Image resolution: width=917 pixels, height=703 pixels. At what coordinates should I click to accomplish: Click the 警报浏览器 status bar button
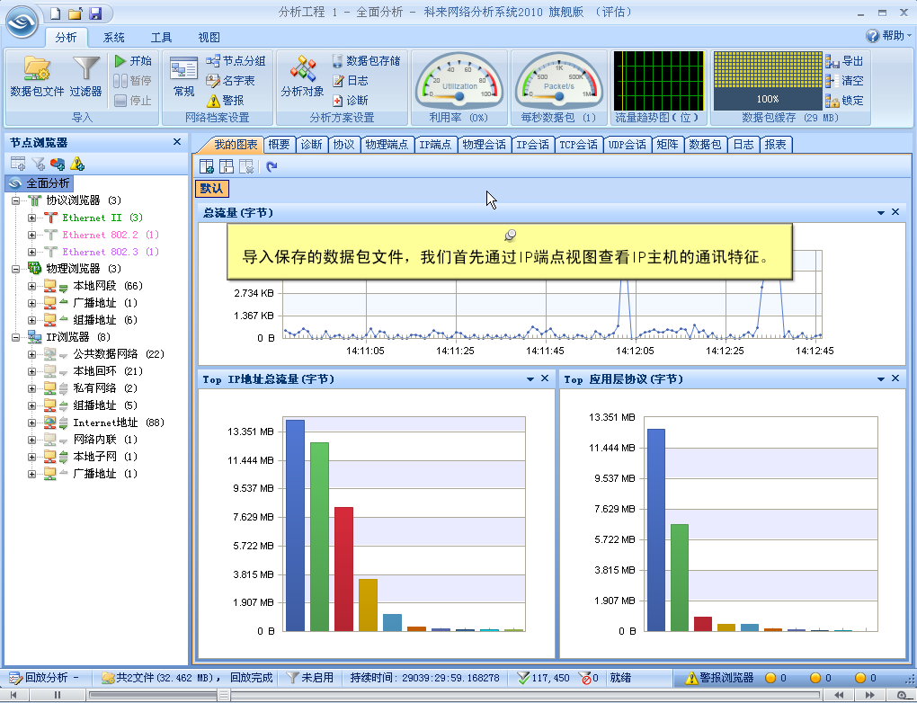click(x=719, y=678)
